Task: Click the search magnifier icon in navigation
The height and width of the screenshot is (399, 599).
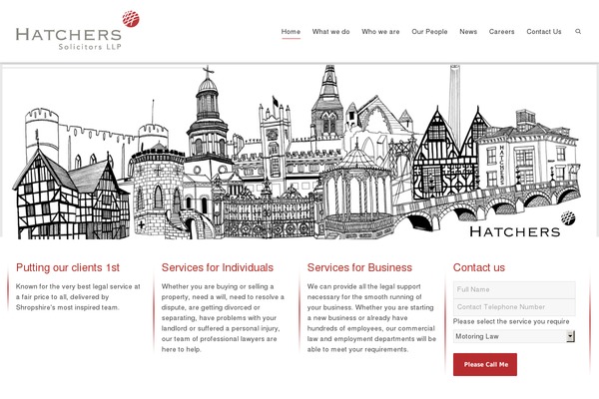Action: click(578, 32)
